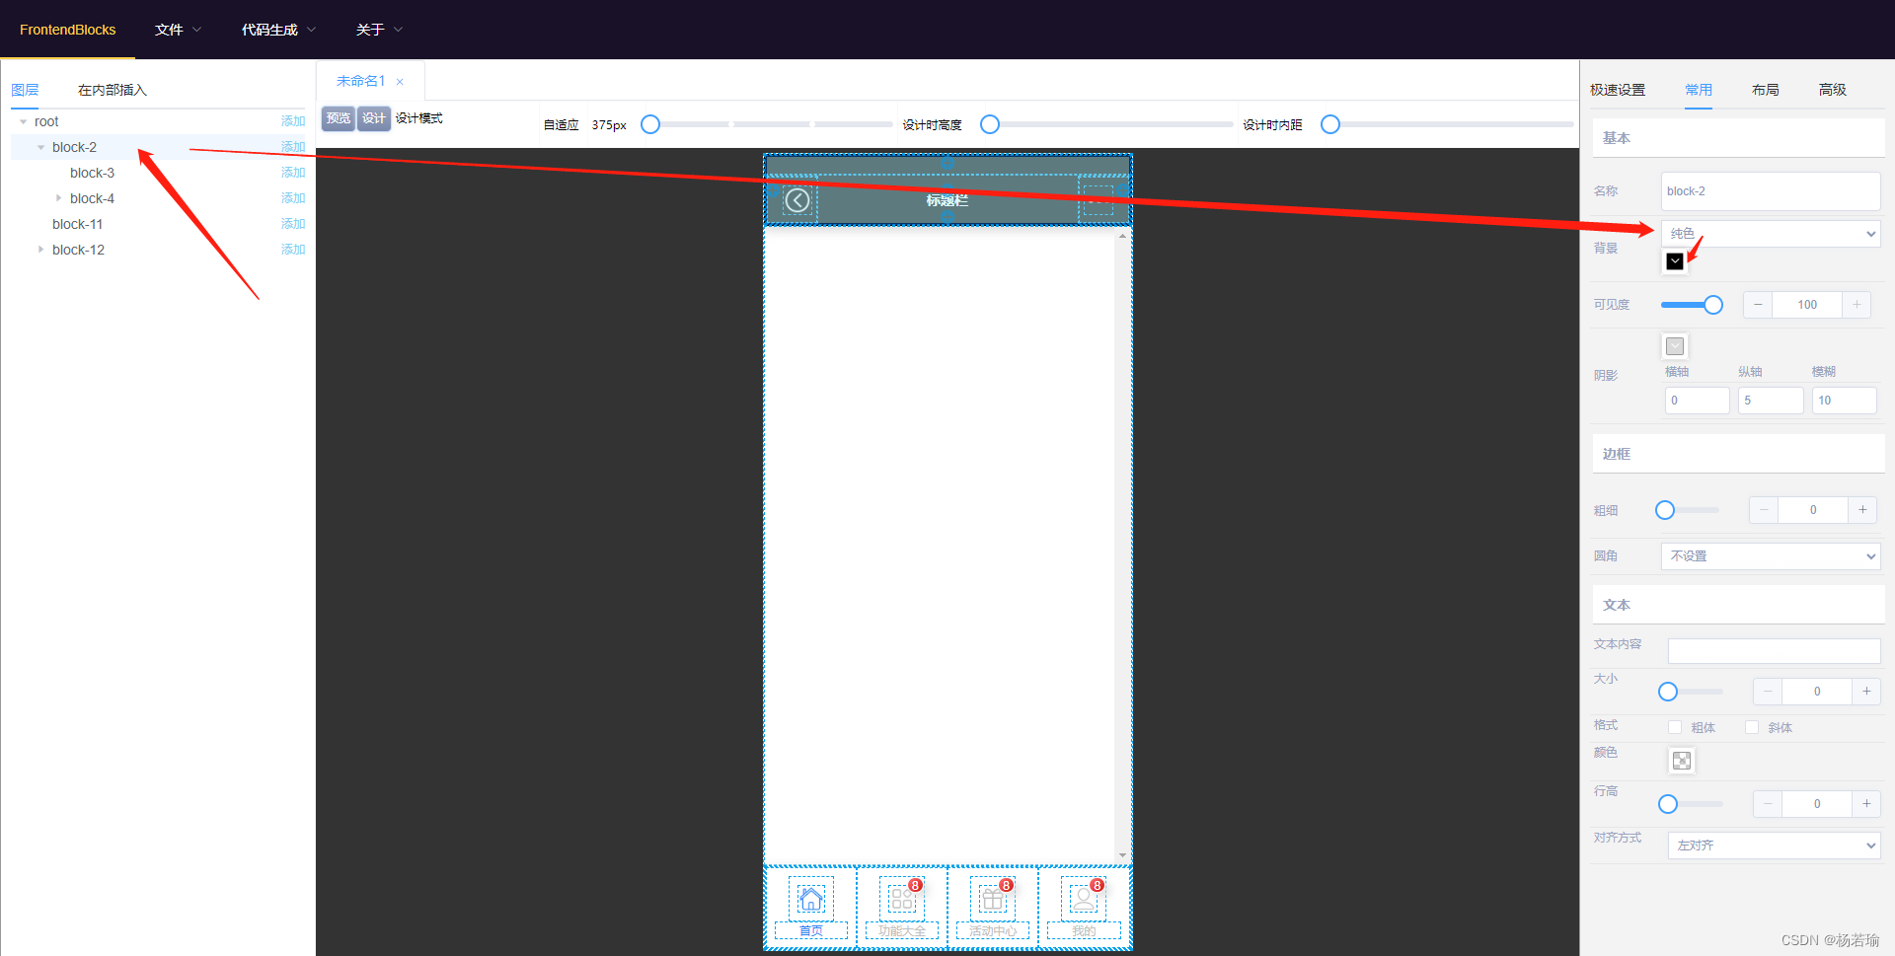Image resolution: width=1895 pixels, height=956 pixels.
Task: Open the 圆角 corner radius dropdown
Action: [x=1771, y=556]
